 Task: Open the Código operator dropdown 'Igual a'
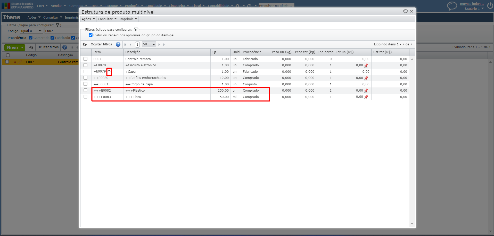(x=31, y=31)
